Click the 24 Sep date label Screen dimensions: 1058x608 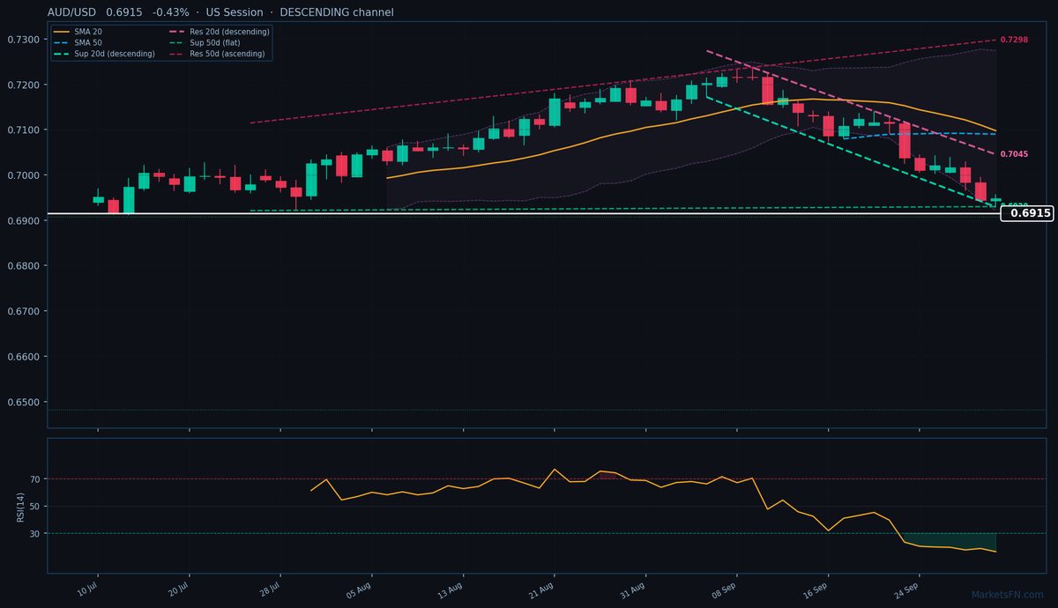tap(908, 589)
